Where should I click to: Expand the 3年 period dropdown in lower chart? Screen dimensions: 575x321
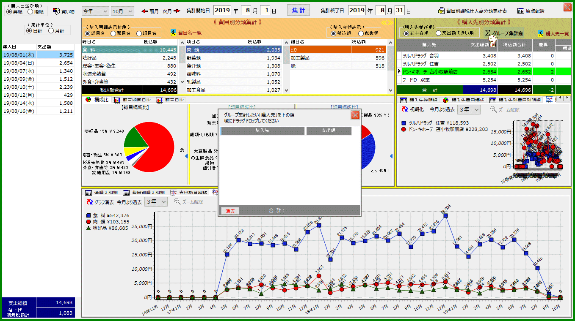[156, 202]
